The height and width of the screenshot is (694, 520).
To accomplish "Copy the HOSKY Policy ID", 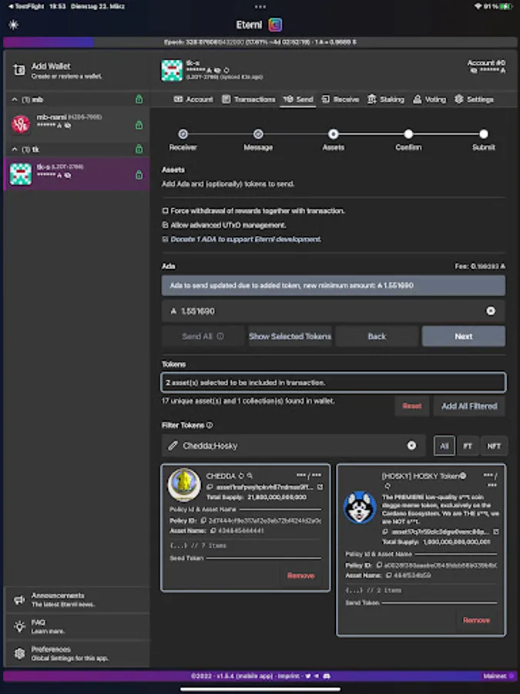I will pos(379,565).
